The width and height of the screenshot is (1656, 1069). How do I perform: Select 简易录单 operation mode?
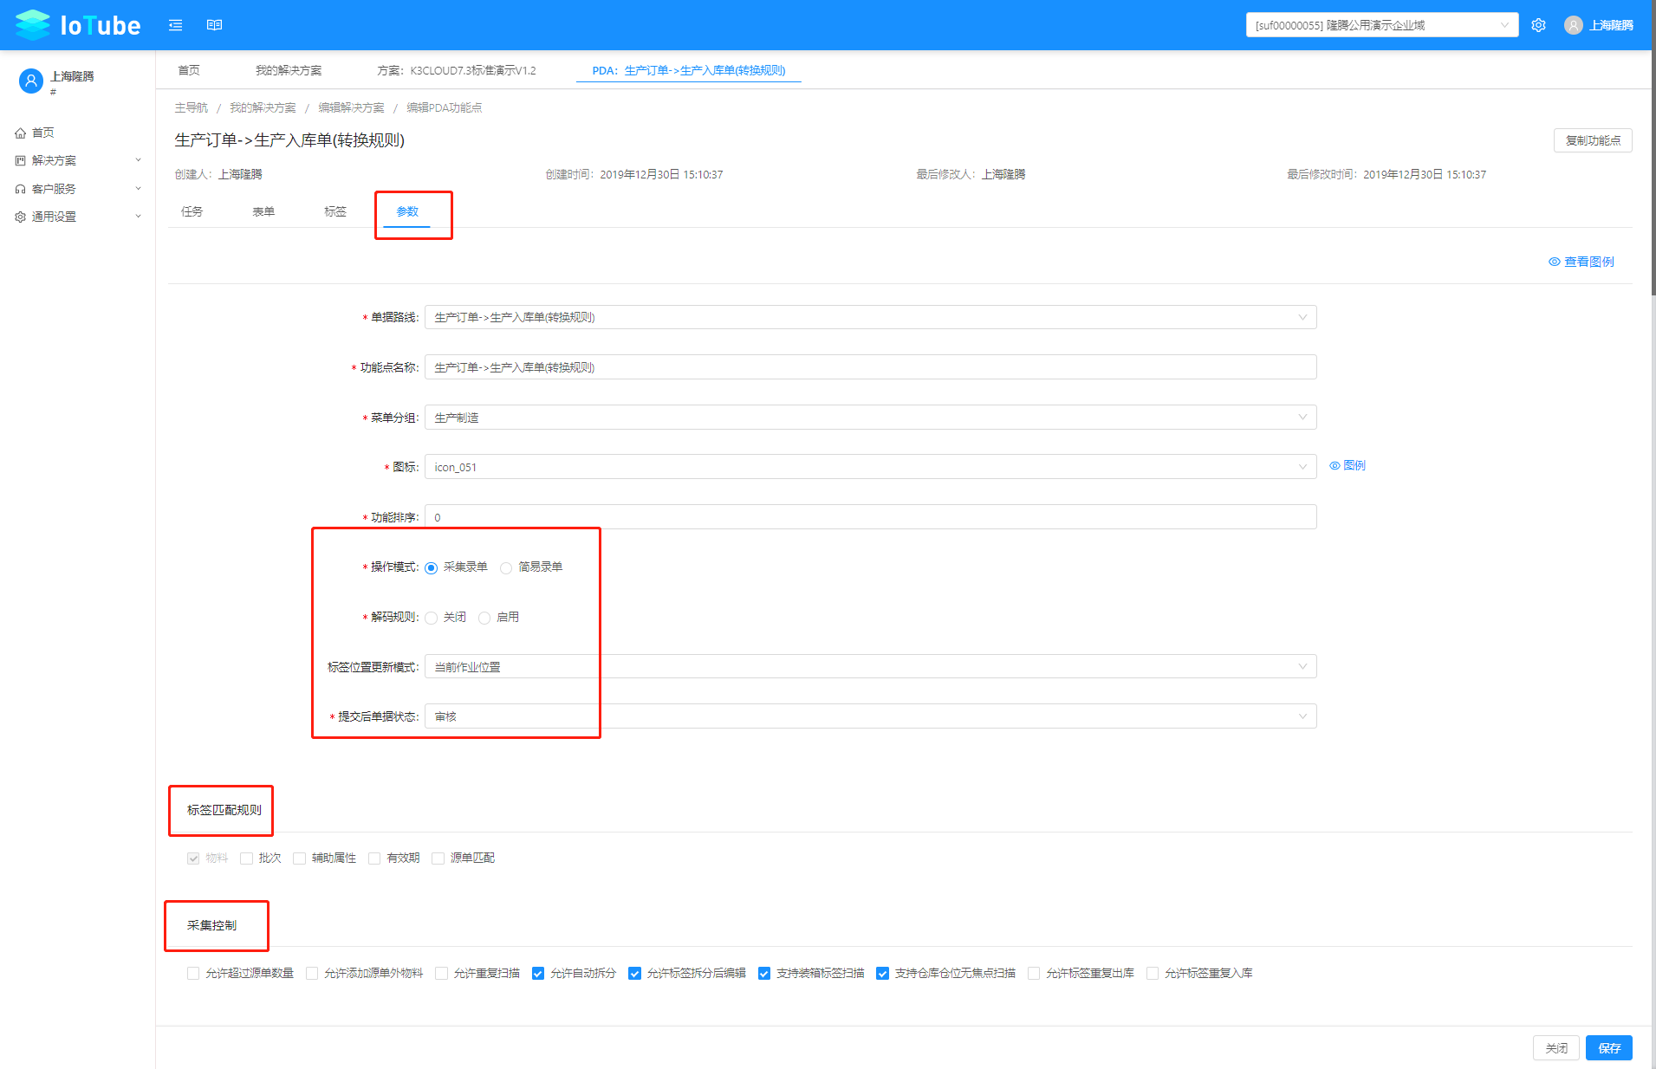506,568
